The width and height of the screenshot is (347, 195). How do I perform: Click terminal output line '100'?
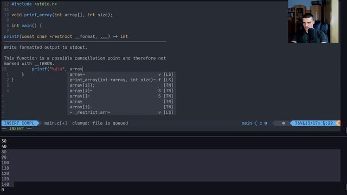[5, 162]
